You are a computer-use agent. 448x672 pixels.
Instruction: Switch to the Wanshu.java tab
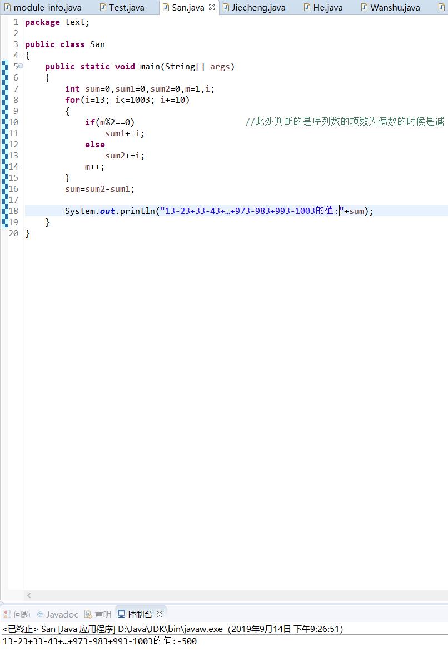click(390, 8)
